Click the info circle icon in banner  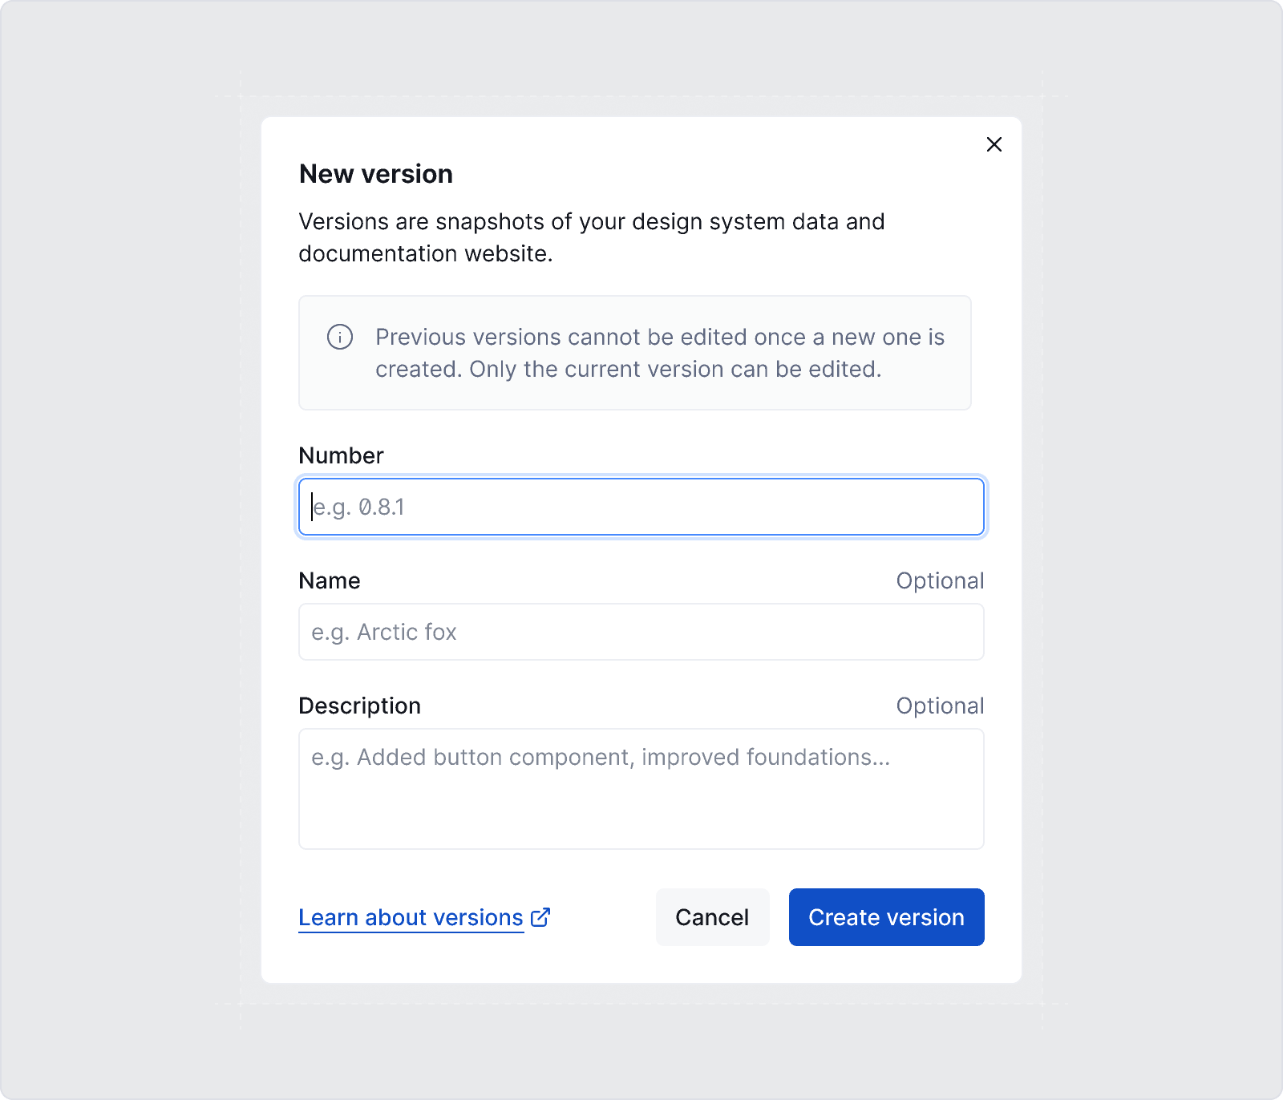coord(340,337)
